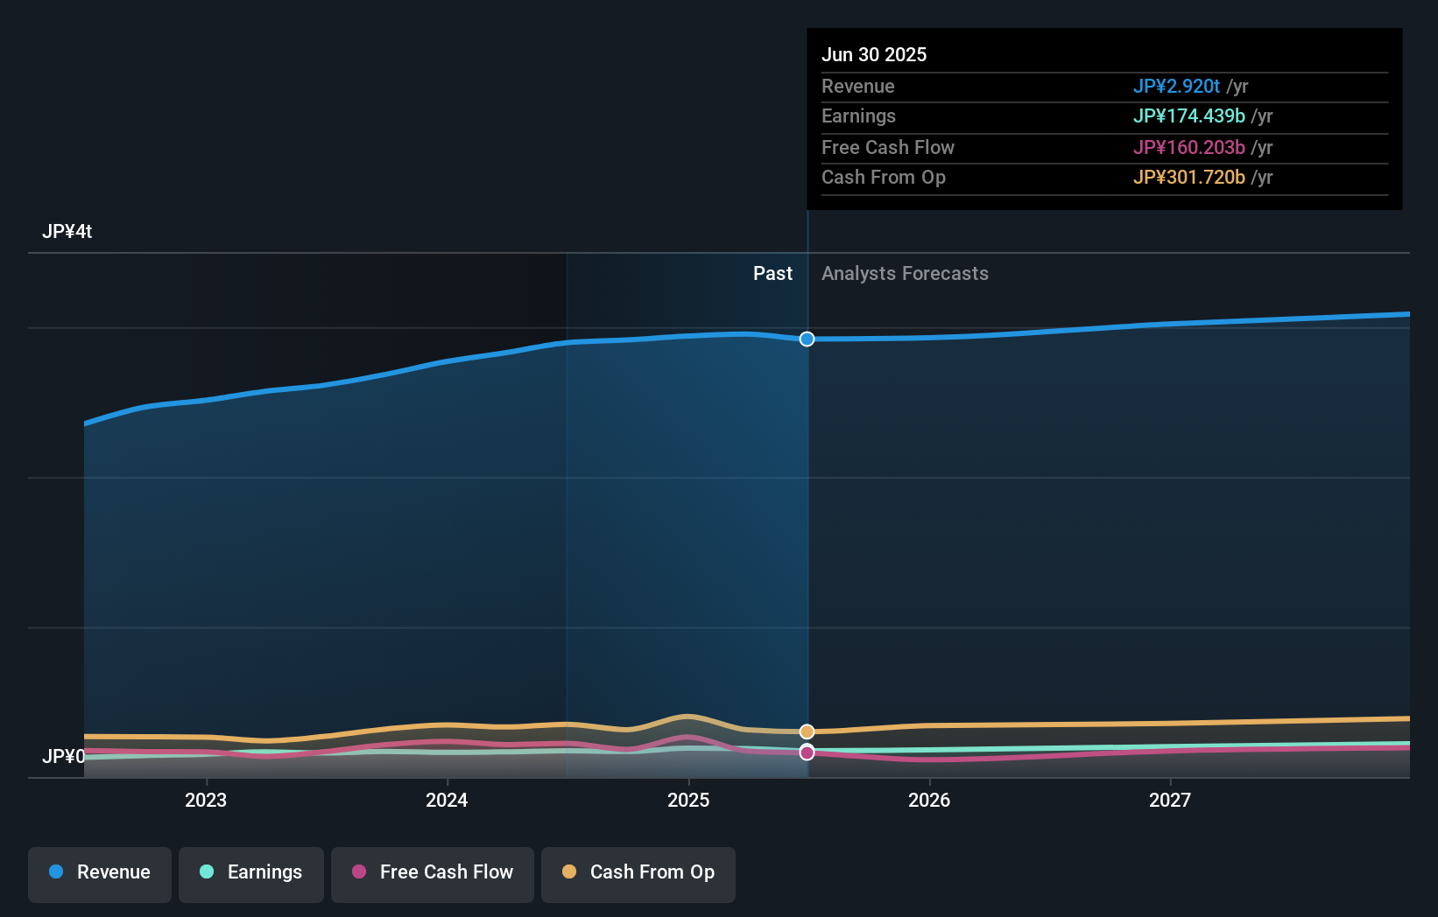Click the 2025 marker on the timeline axis
1438x917 pixels.
[x=688, y=799]
